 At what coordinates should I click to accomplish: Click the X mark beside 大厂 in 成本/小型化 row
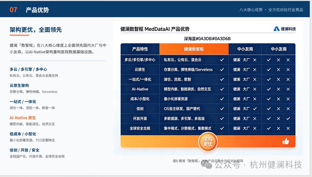(255, 99)
